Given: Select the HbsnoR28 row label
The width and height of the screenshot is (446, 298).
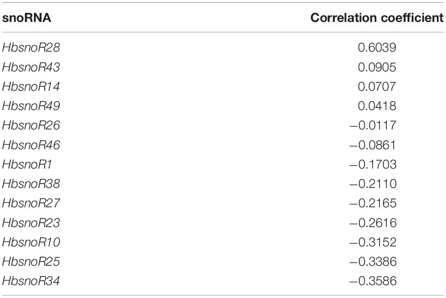Looking at the screenshot, I should (x=31, y=48).
